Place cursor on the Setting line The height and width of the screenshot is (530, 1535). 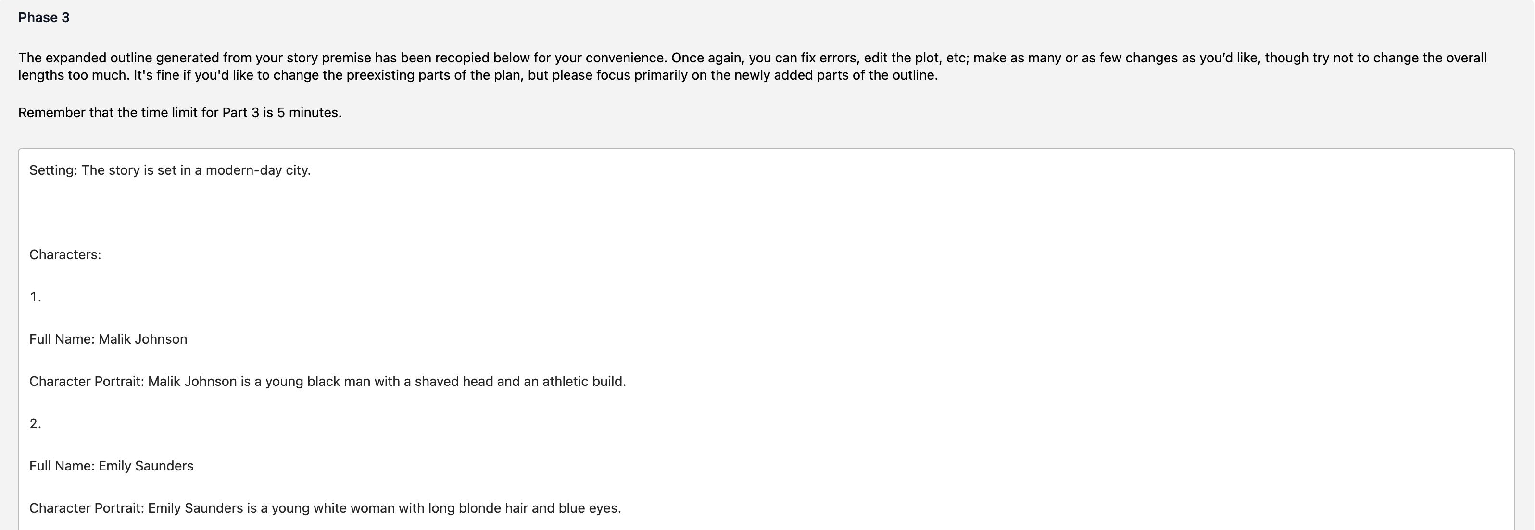coord(170,170)
